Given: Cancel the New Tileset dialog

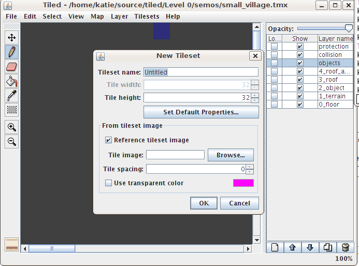Looking at the screenshot, I should click(239, 203).
